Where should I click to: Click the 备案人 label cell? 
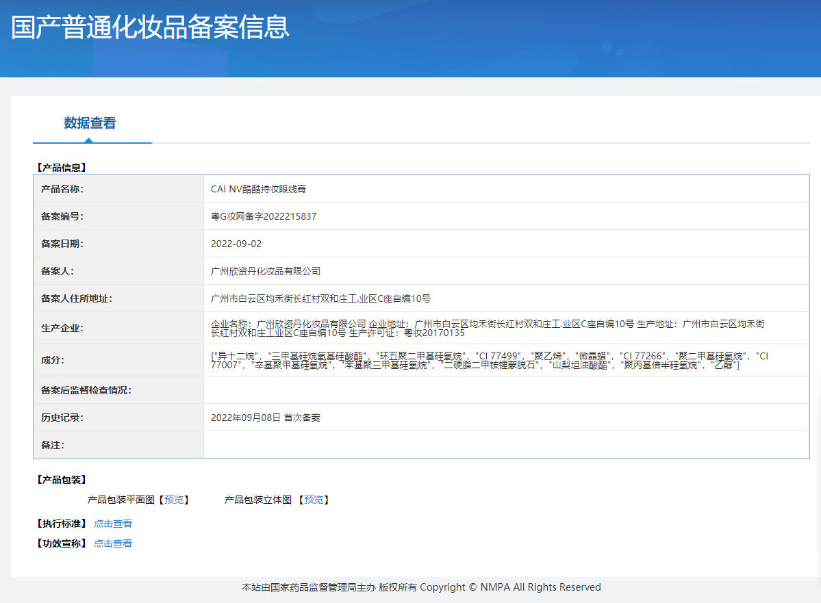118,270
